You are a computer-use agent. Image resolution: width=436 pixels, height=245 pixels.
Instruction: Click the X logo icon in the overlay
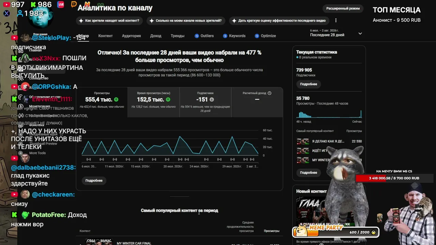6,13
